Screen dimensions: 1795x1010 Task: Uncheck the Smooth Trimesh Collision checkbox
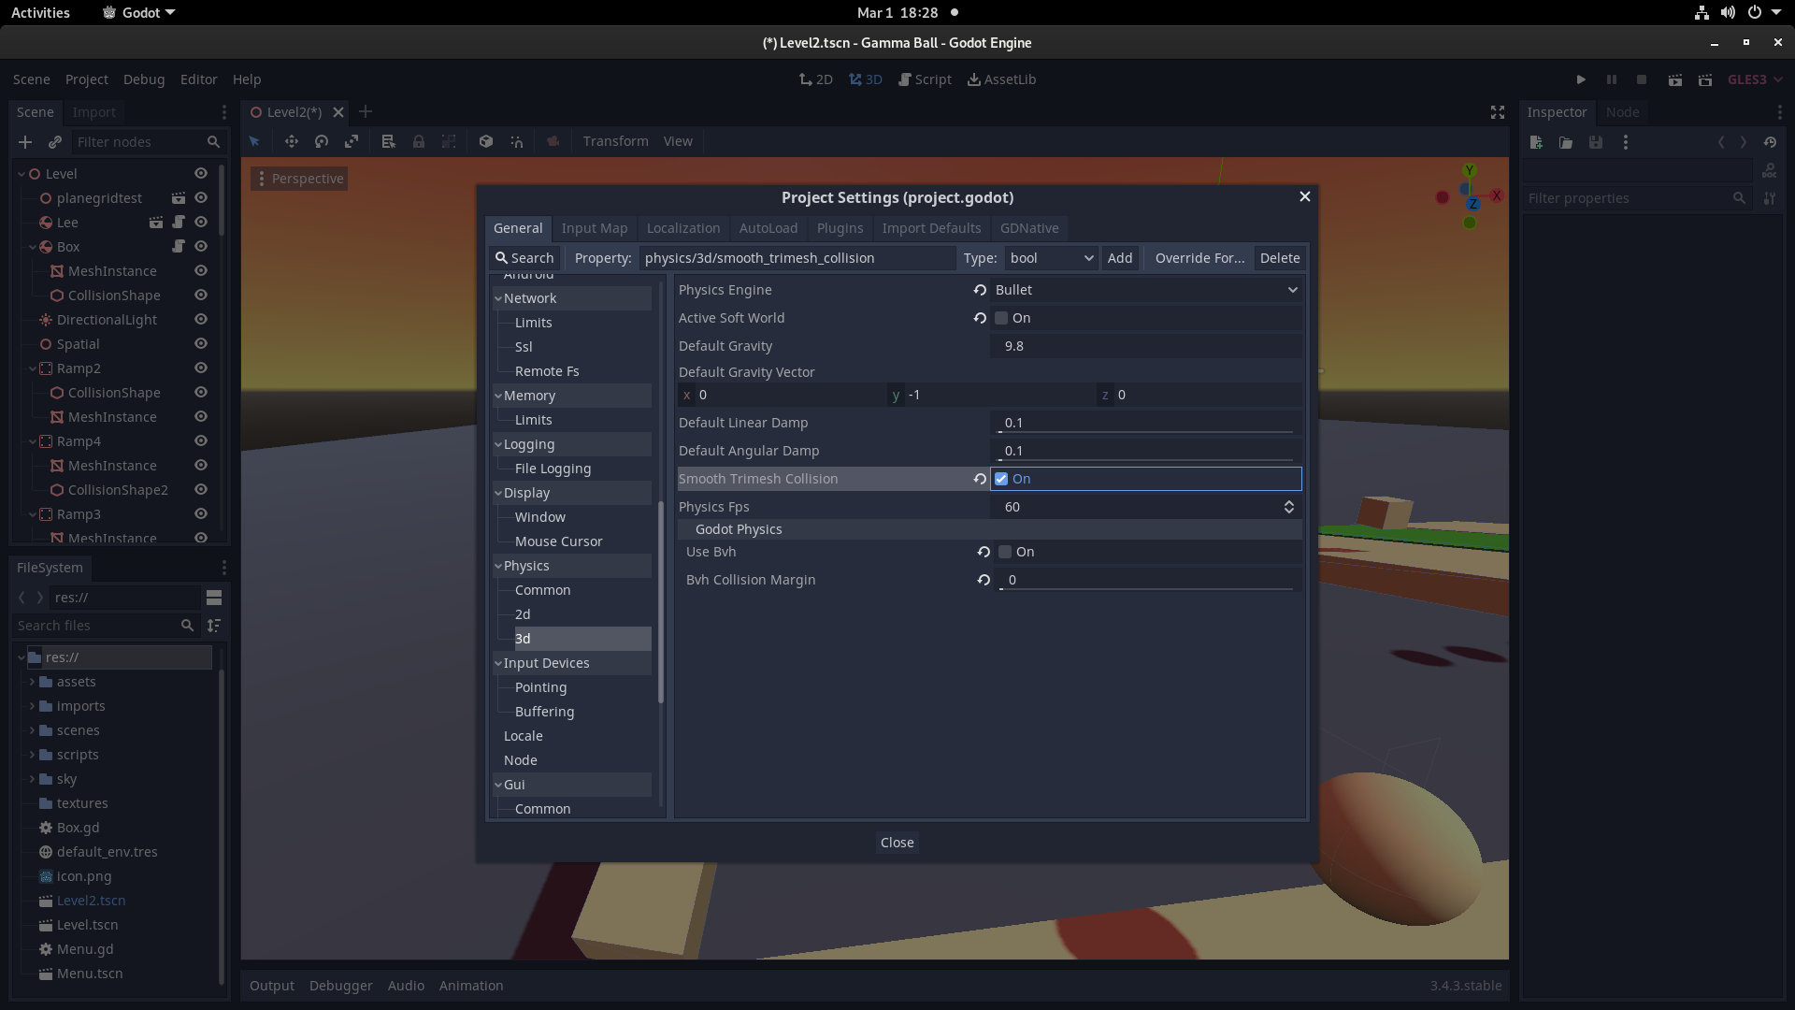[1003, 478]
